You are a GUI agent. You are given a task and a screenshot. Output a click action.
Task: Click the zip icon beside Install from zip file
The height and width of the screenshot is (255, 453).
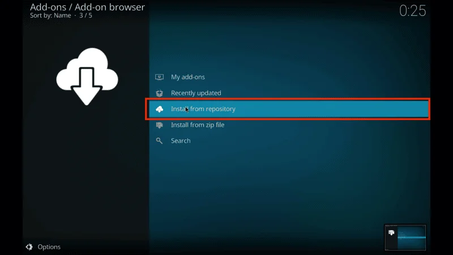[159, 125]
